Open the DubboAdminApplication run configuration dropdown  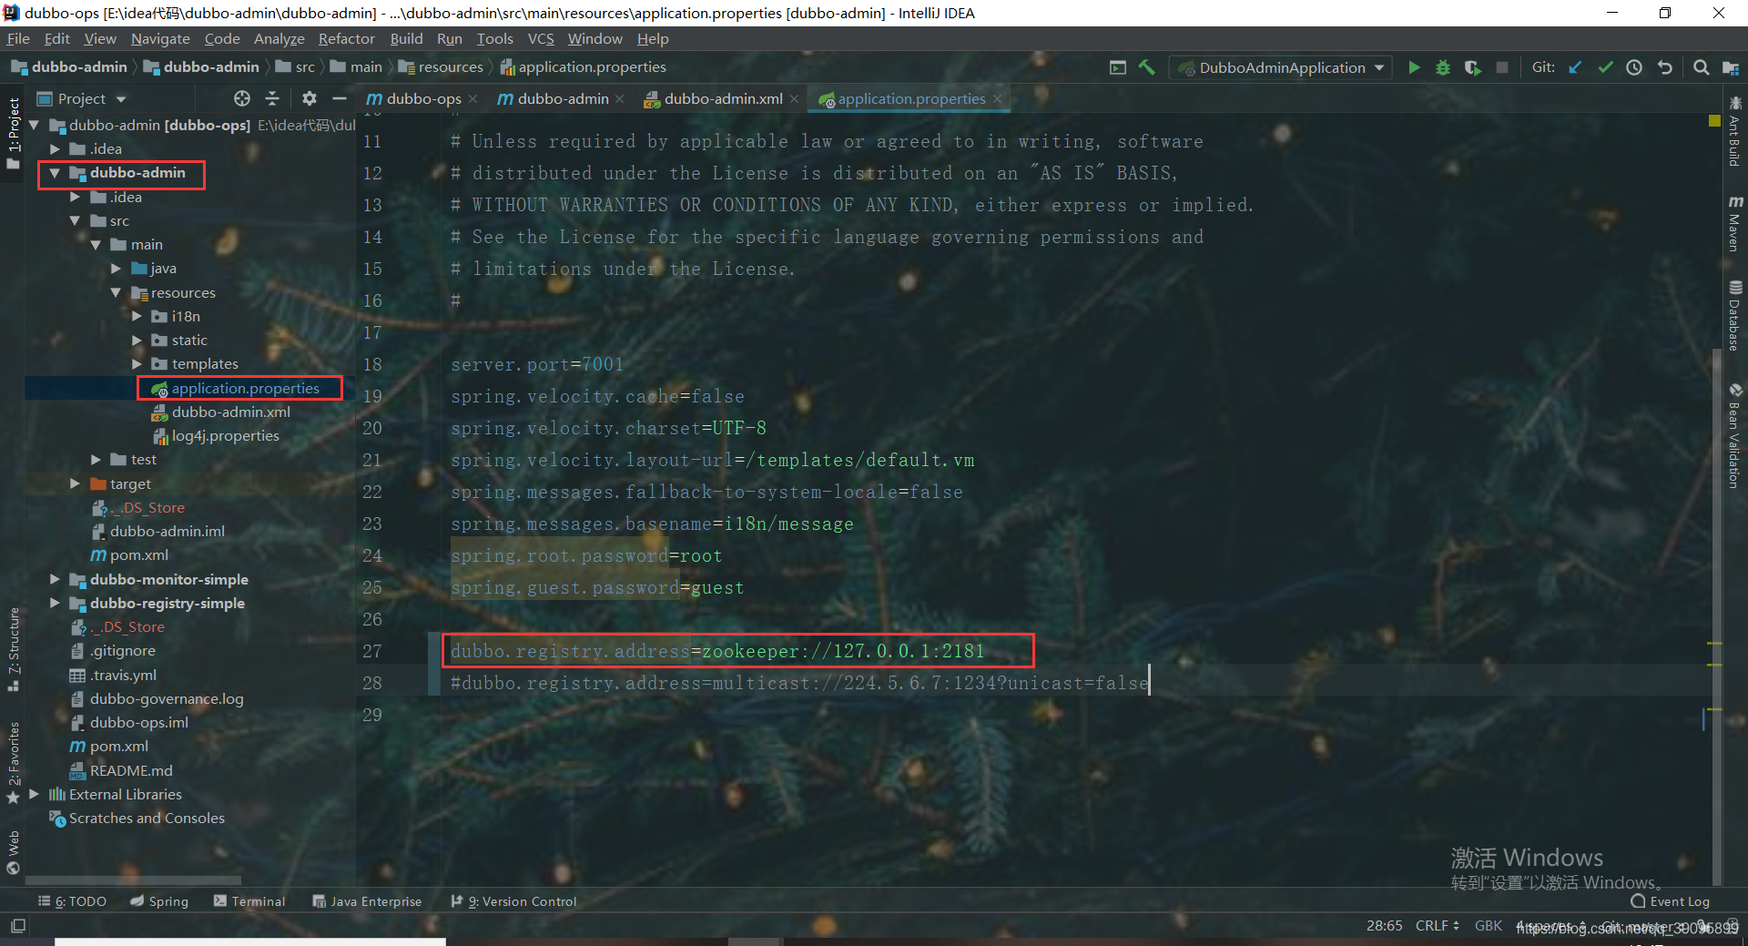point(1282,67)
